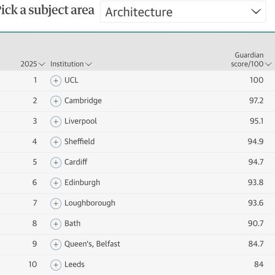Expand the UCL row plus icon
The height and width of the screenshot is (275, 275).
coord(56,81)
